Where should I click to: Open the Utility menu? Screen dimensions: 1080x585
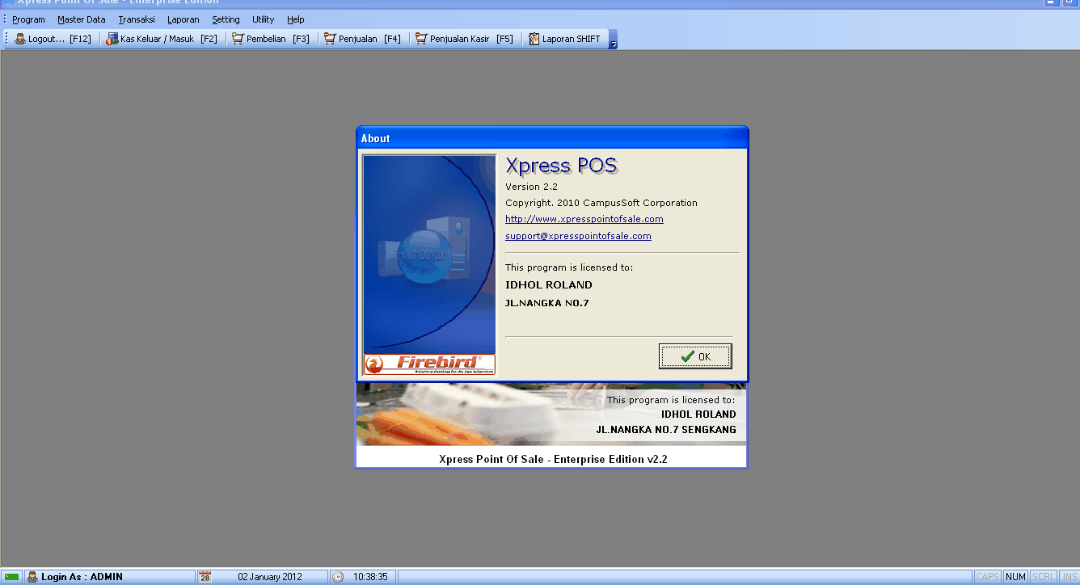(263, 19)
